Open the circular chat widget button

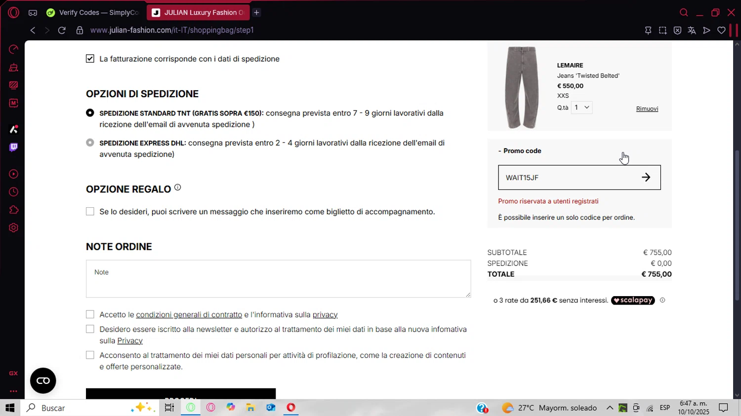coord(43,380)
